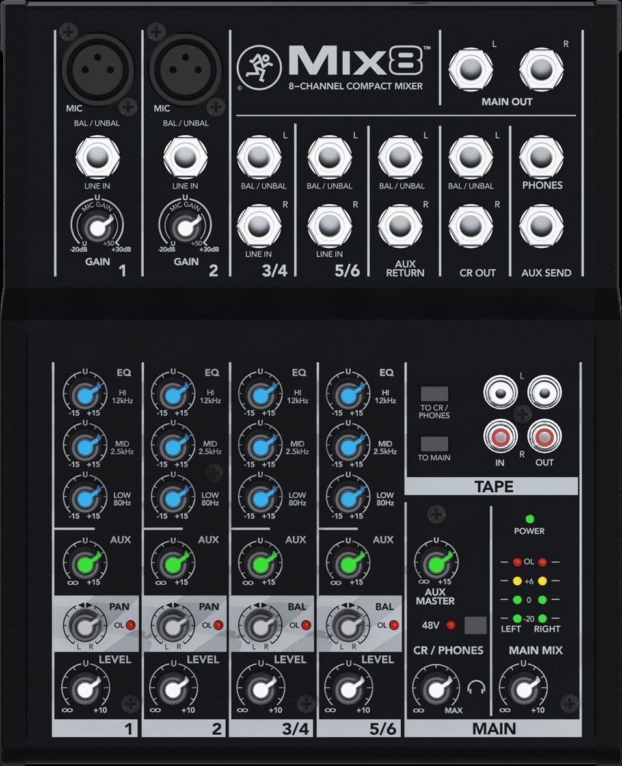The width and height of the screenshot is (622, 766).
Task: Click the channel 2 GAIN knob
Action: (185, 228)
